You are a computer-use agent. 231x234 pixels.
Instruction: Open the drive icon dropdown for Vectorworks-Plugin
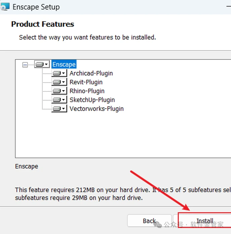tap(59, 109)
